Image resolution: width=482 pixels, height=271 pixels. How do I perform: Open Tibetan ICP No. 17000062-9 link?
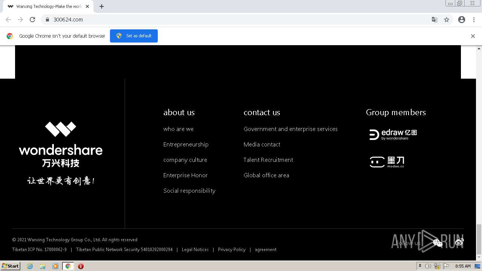coord(40,250)
